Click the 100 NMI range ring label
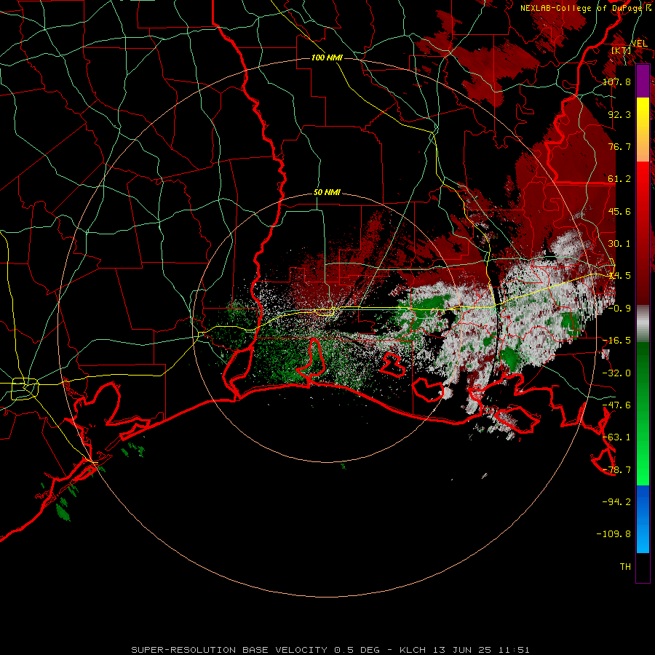 click(x=327, y=57)
